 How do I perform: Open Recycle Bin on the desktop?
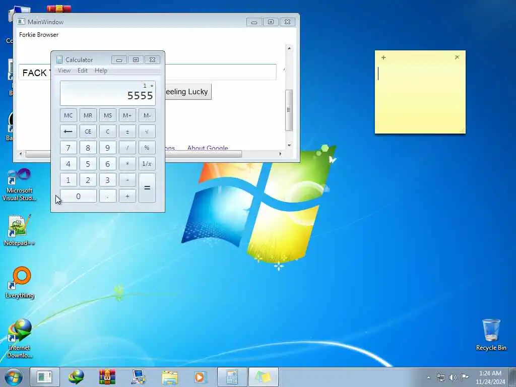(491, 335)
